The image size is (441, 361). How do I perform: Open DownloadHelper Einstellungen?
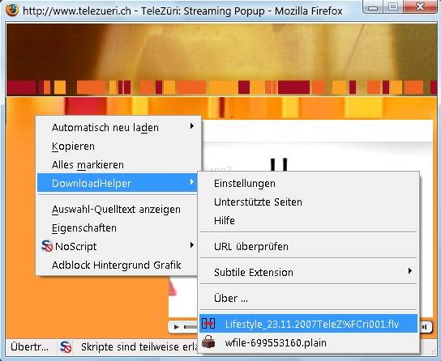tap(308, 183)
